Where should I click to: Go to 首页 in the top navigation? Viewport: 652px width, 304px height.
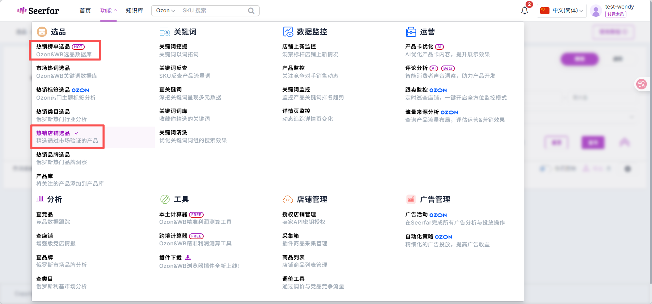point(85,11)
